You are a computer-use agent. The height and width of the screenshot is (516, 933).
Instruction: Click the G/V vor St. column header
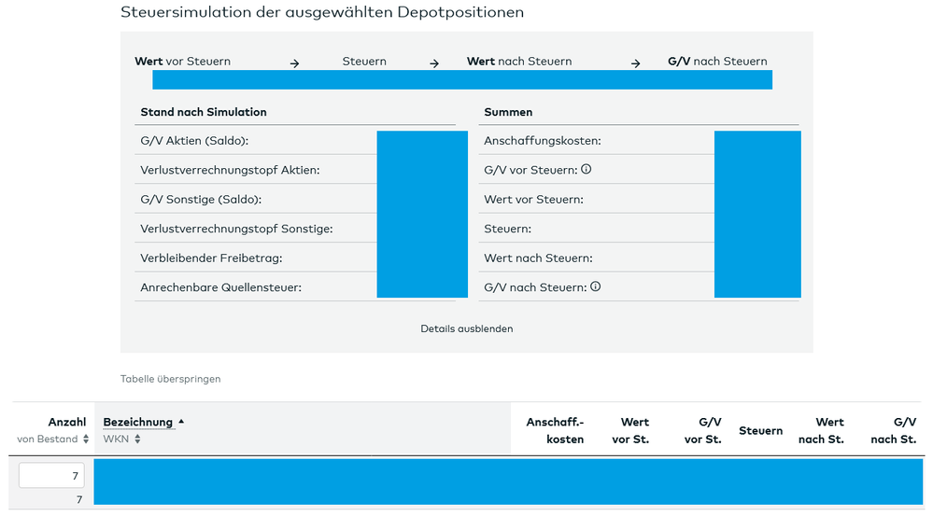pyautogui.click(x=702, y=430)
